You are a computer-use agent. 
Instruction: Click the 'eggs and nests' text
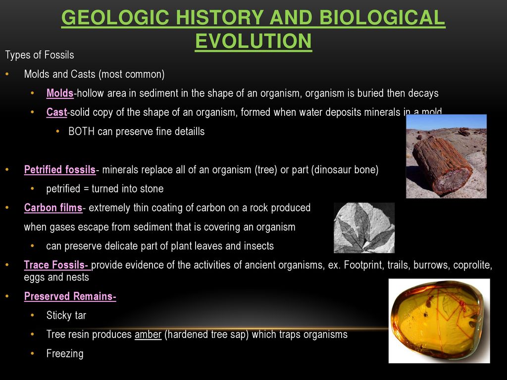click(x=56, y=277)
